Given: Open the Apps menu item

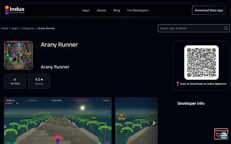Looking at the screenshot, I should pos(86,10).
